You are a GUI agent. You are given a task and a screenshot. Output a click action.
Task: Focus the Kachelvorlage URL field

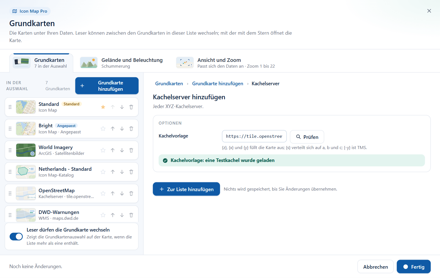254,136
